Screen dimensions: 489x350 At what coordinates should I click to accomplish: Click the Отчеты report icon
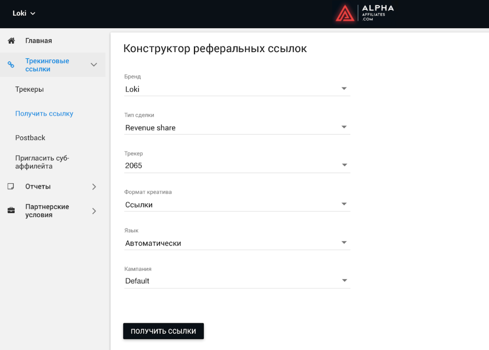pyautogui.click(x=10, y=186)
